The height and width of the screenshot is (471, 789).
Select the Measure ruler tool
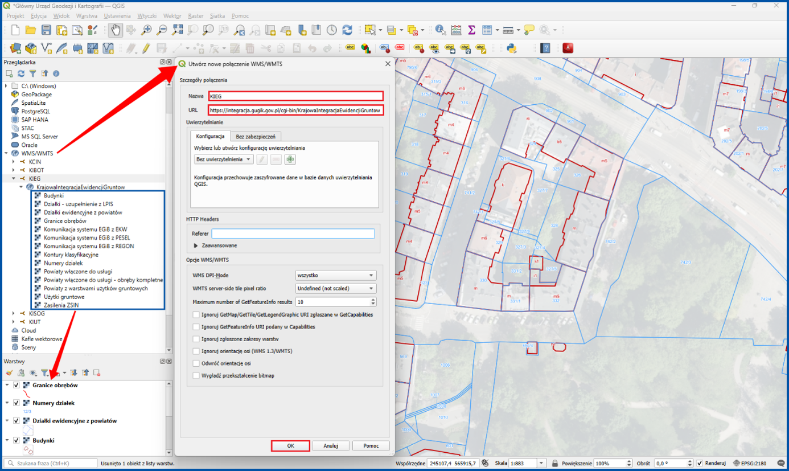(x=508, y=30)
